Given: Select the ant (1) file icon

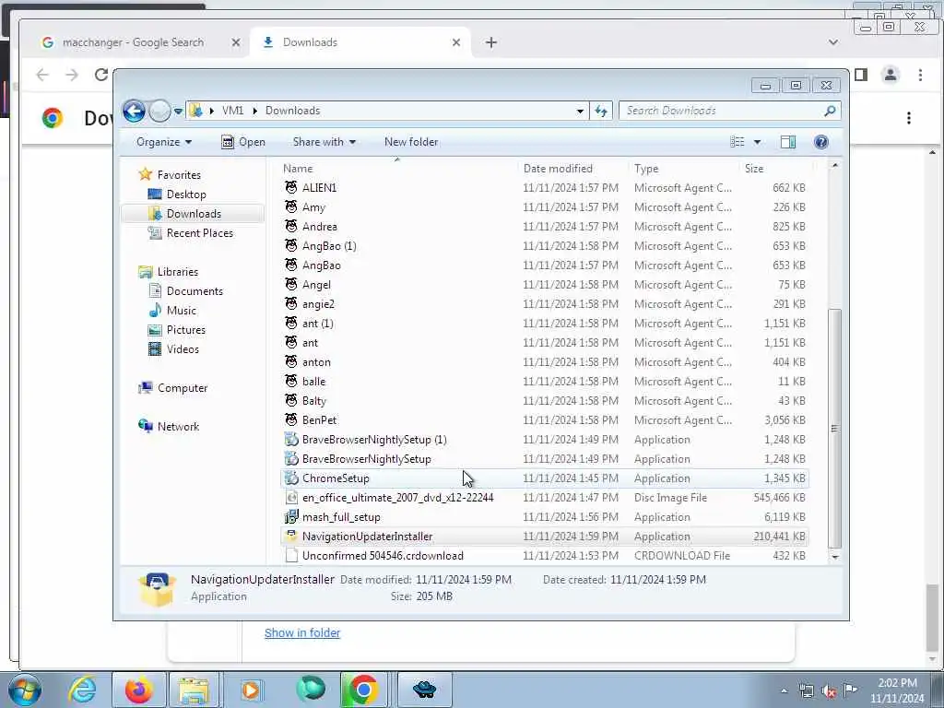Looking at the screenshot, I should pyautogui.click(x=291, y=324).
